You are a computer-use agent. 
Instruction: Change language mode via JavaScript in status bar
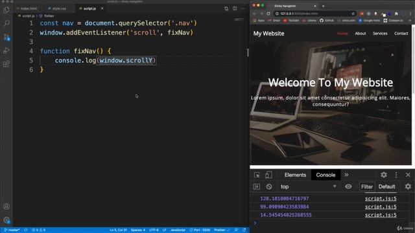click(x=178, y=230)
